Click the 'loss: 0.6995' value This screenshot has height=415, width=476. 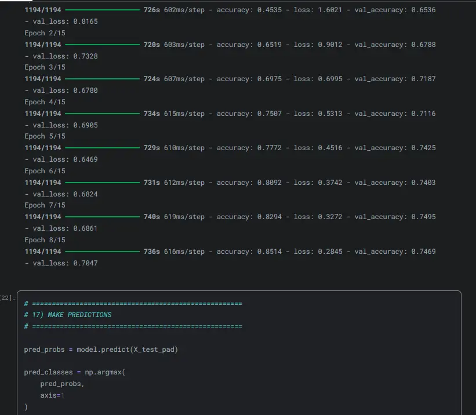[x=318, y=79]
